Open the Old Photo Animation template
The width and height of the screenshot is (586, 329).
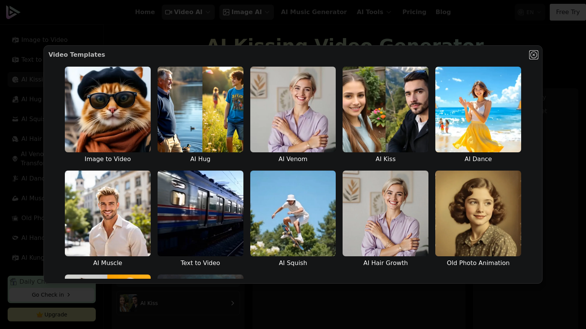point(478,213)
